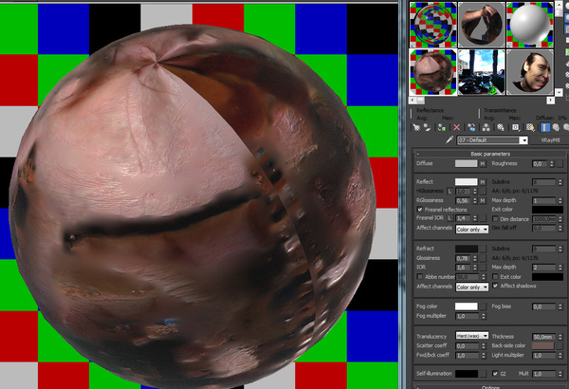
Task: Click the Get Material icon
Action: [x=418, y=126]
